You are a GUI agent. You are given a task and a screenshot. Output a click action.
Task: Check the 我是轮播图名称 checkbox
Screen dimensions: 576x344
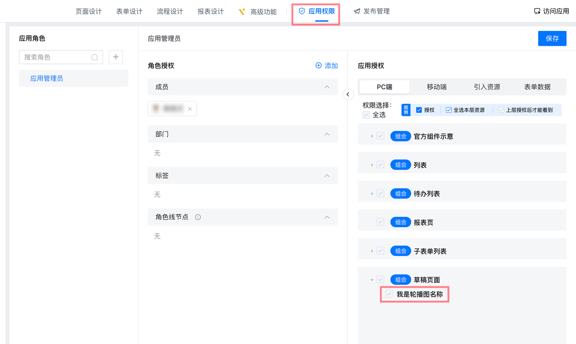coord(389,294)
